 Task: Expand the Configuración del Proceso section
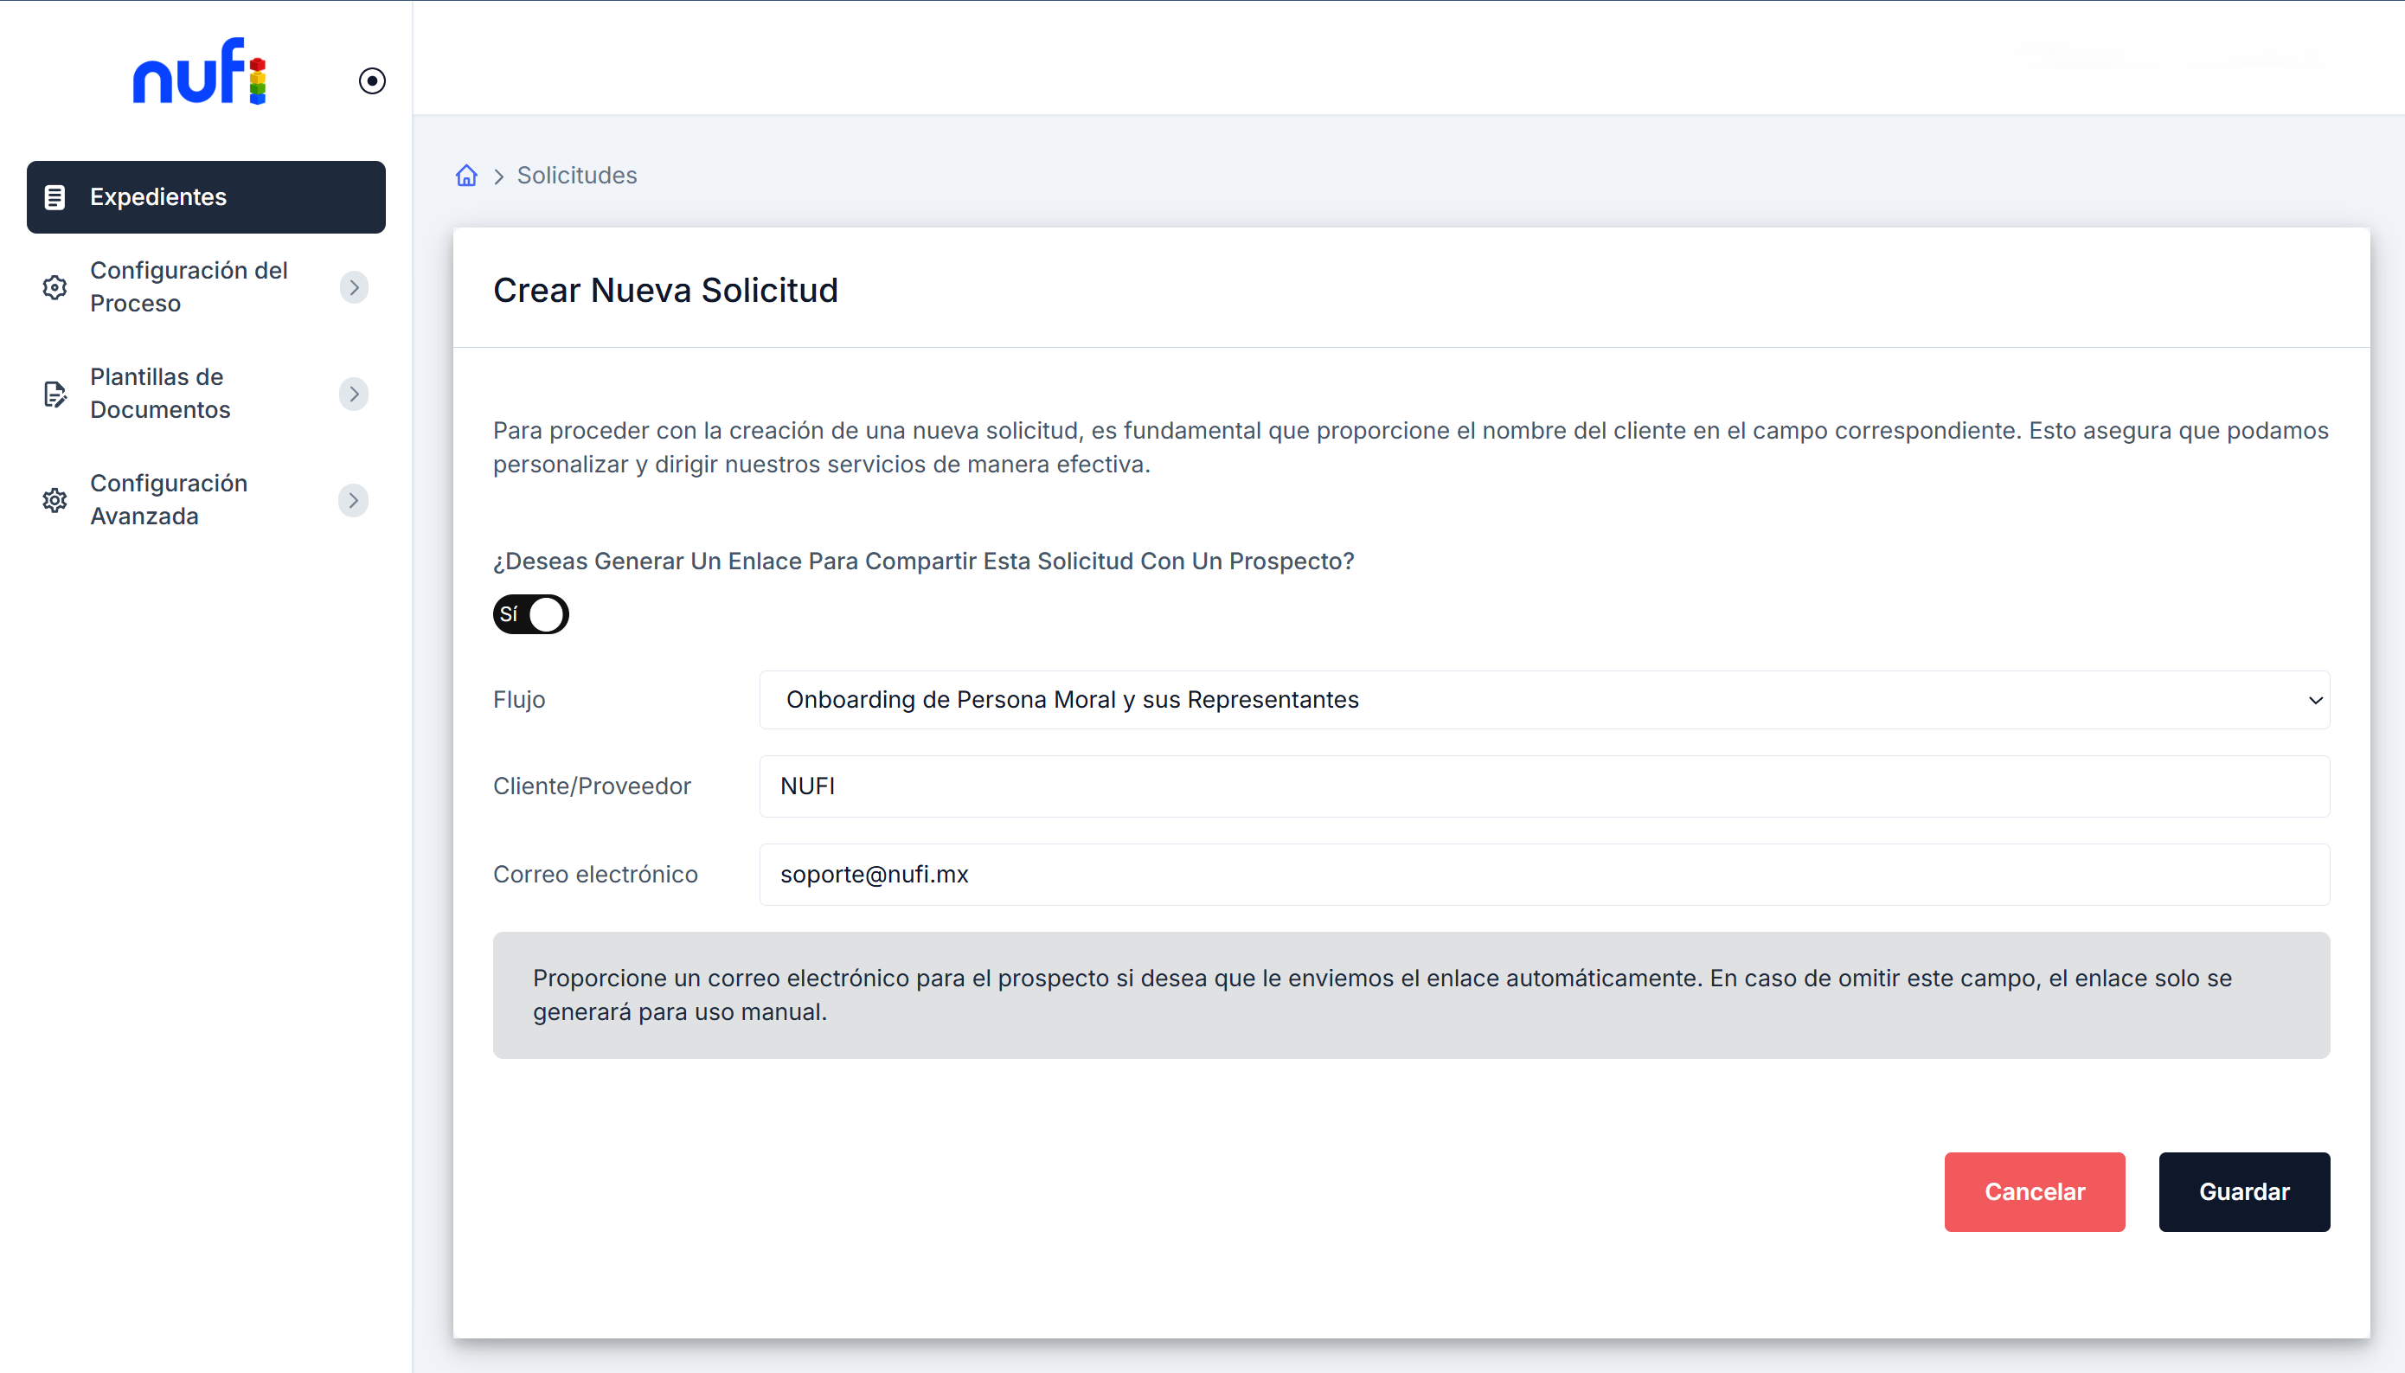(354, 286)
